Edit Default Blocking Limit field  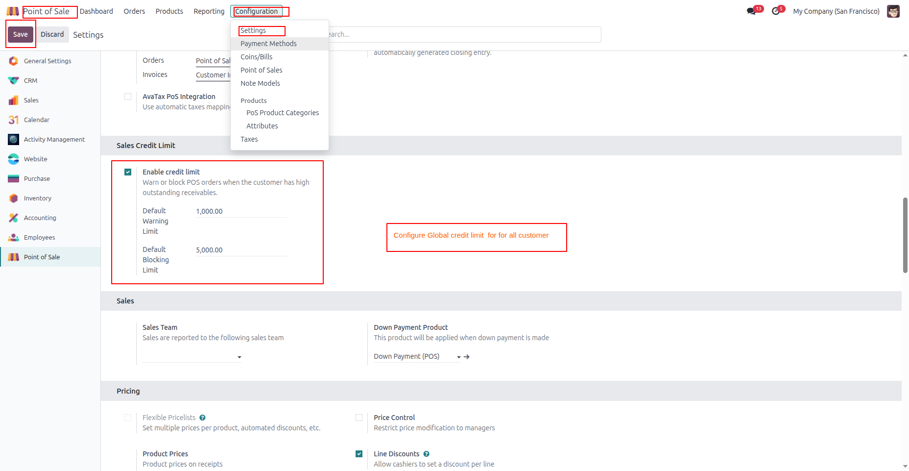241,250
